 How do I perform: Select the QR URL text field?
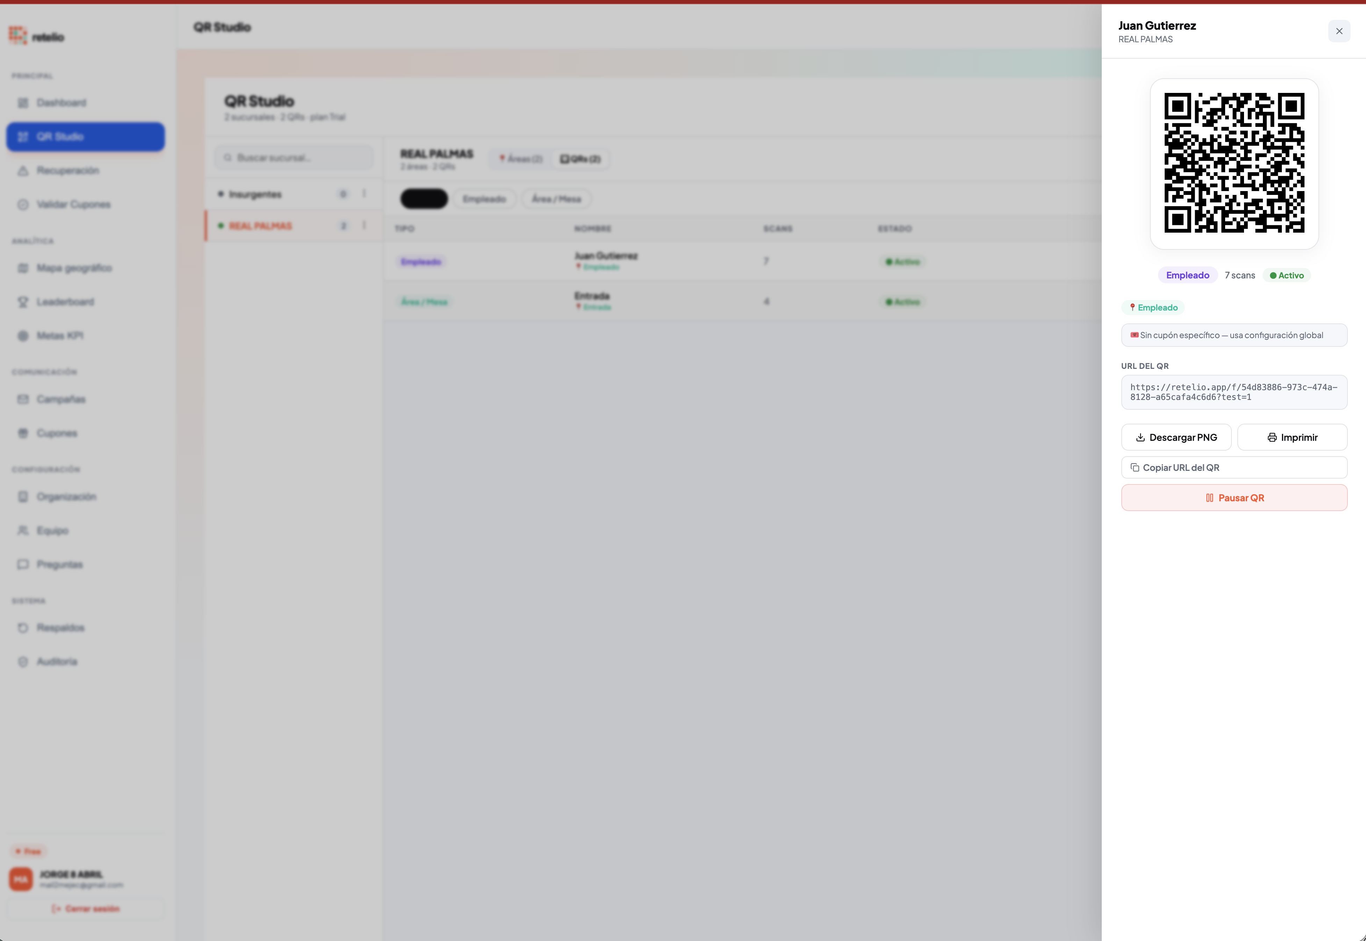(x=1234, y=392)
